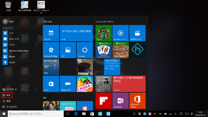Select NEC customer registration desktop icon
The image size is (208, 117).
(x=25, y=6)
